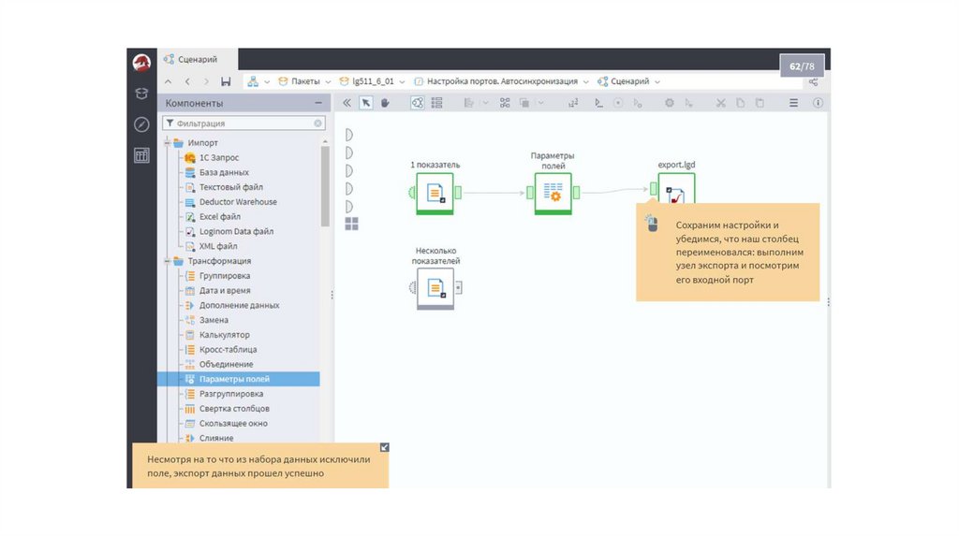Open the compass navigation icon in the left sidebar
Screen dimensions: 959x537
[141, 124]
